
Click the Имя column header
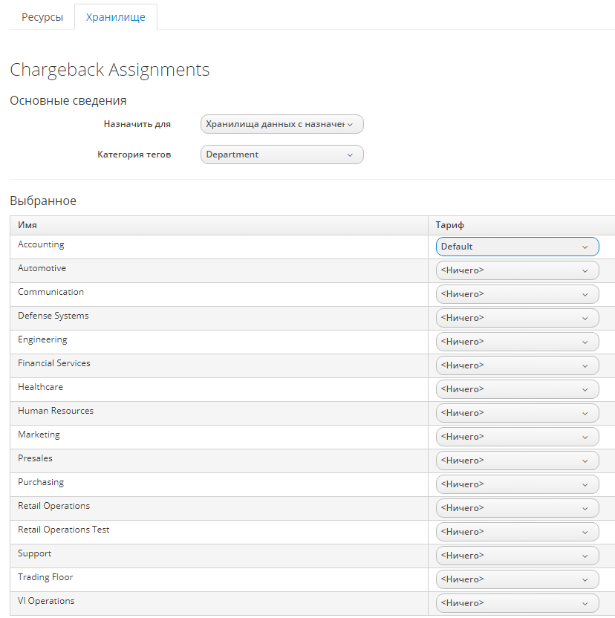(27, 225)
